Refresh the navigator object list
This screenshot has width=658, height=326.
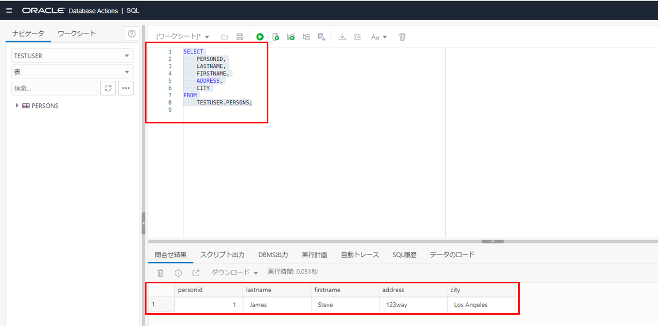click(x=107, y=88)
